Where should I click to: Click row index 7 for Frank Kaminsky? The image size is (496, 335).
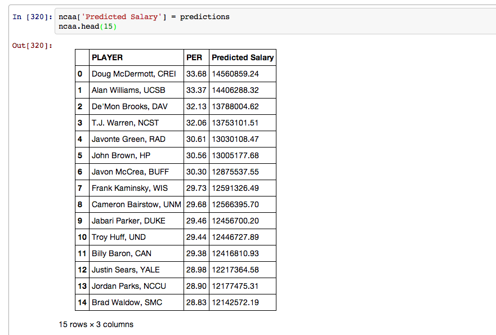pos(82,188)
